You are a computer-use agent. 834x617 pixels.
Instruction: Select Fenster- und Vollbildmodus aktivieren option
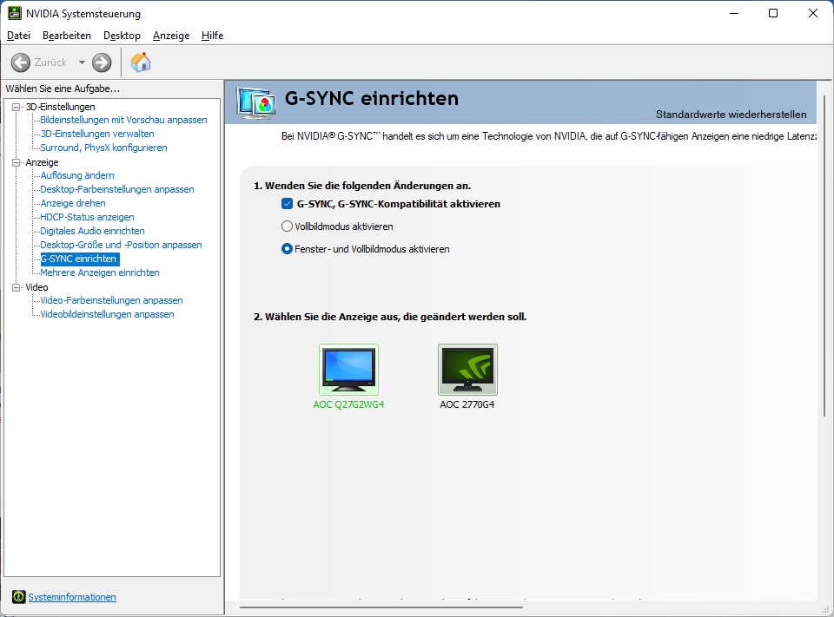pyautogui.click(x=287, y=249)
